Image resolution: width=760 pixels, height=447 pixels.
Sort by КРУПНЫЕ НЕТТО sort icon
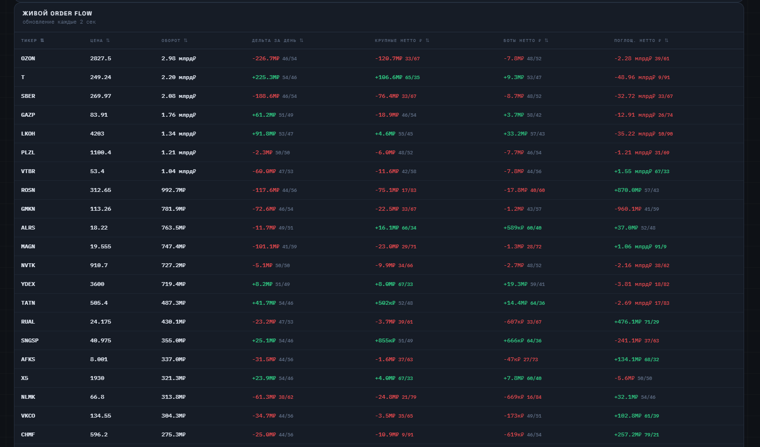(427, 41)
